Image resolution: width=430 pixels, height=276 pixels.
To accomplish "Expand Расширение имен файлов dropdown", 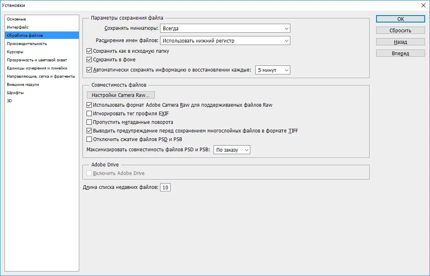I will click(225, 40).
